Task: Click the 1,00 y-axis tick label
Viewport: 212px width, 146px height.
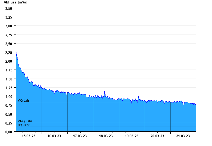Action: pyautogui.click(x=9, y=97)
